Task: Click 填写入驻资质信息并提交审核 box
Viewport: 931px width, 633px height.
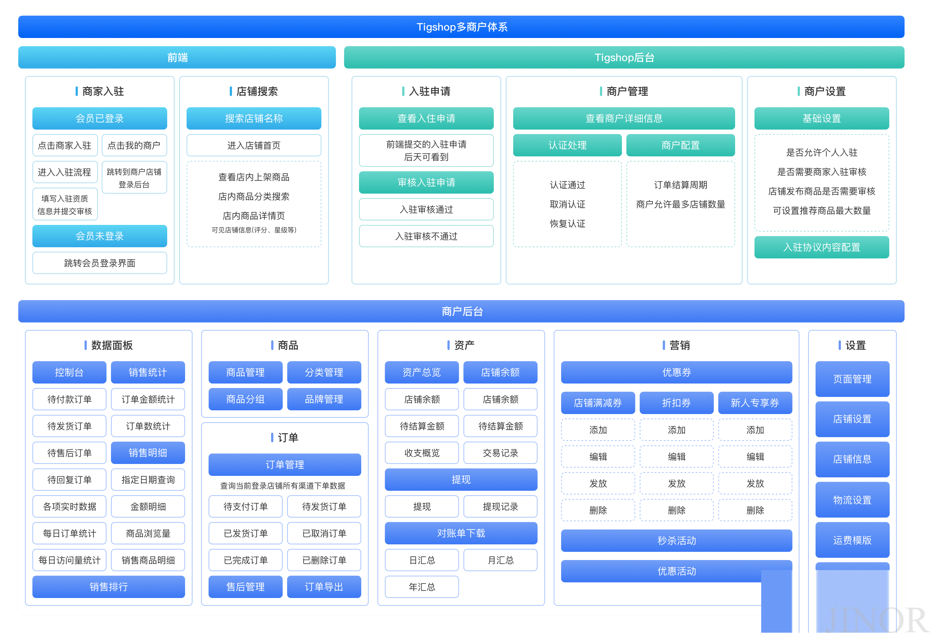Action: pos(65,204)
